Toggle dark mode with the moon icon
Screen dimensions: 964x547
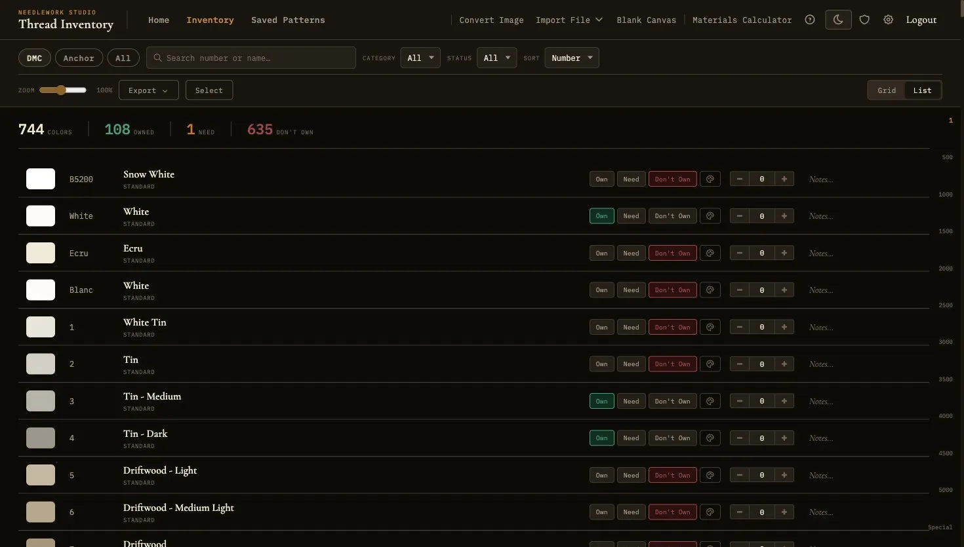837,20
